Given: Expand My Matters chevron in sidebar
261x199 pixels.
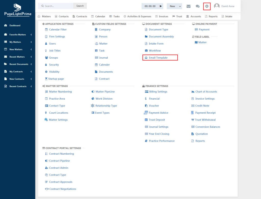Looking at the screenshot, I should click(x=31, y=42).
